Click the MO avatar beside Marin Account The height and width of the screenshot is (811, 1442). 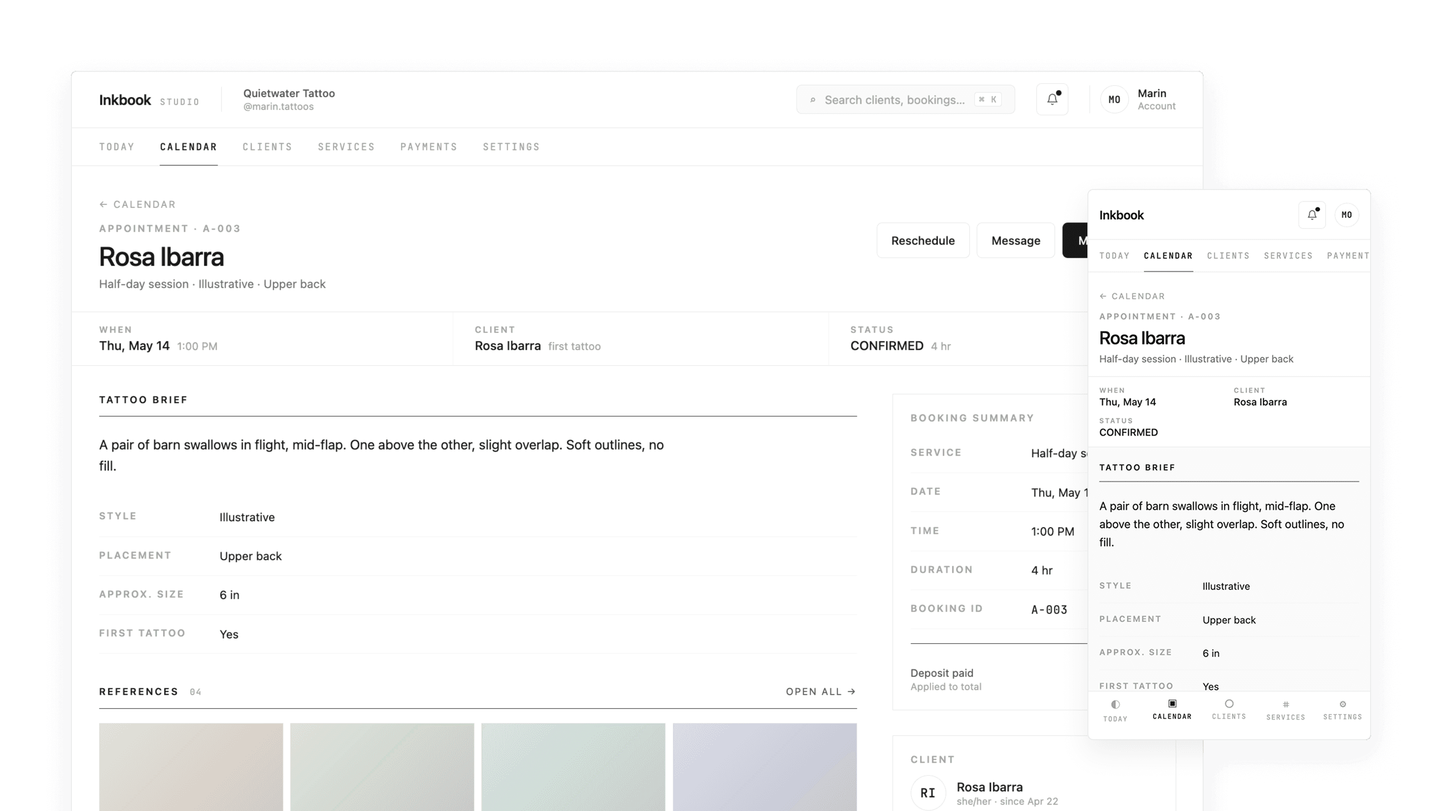point(1114,99)
